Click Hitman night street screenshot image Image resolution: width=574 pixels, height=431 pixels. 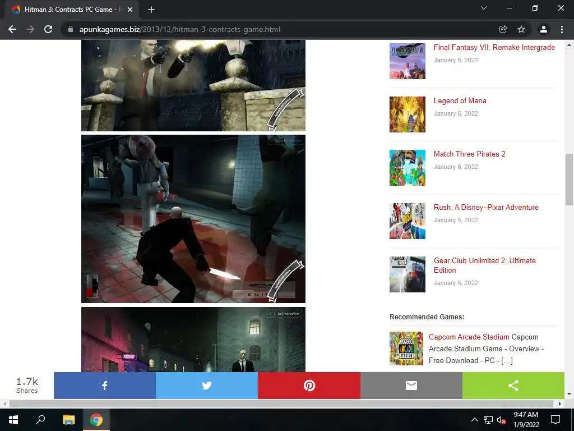click(193, 340)
